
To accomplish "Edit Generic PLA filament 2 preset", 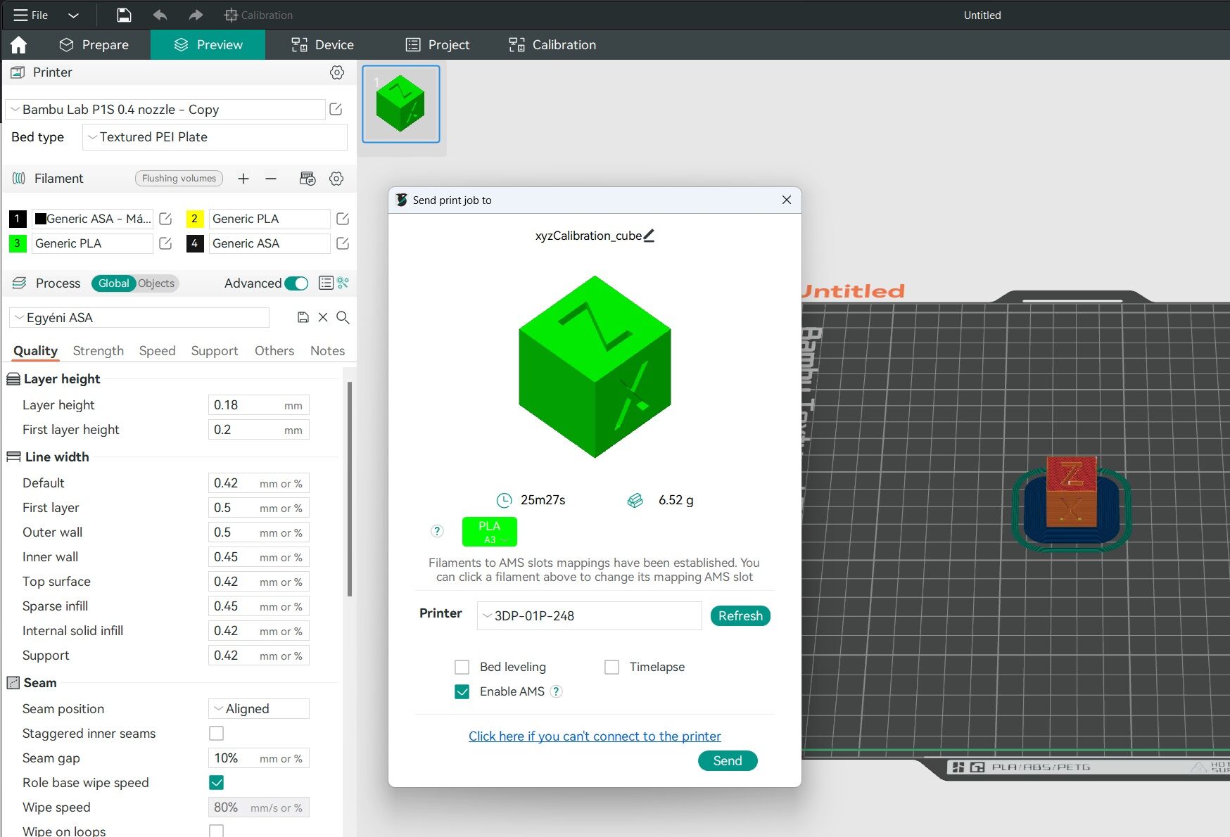I will point(343,219).
